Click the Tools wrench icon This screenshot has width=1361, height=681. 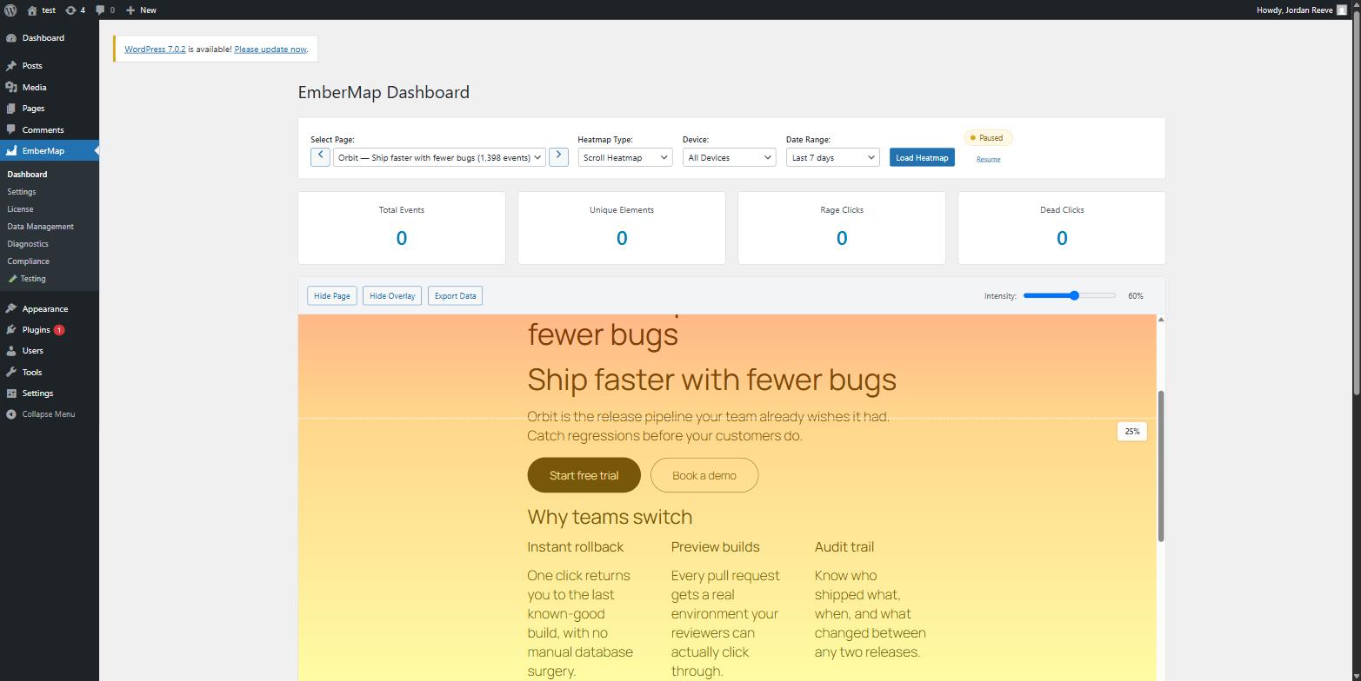coord(11,373)
